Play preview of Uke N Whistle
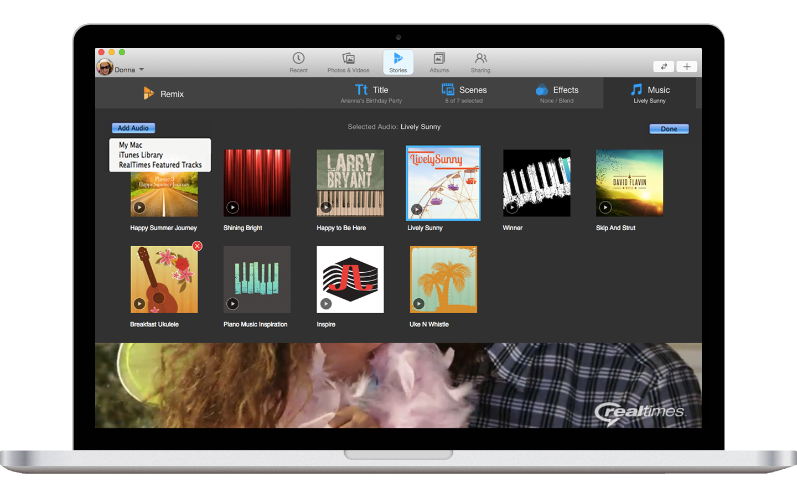 coord(419,304)
